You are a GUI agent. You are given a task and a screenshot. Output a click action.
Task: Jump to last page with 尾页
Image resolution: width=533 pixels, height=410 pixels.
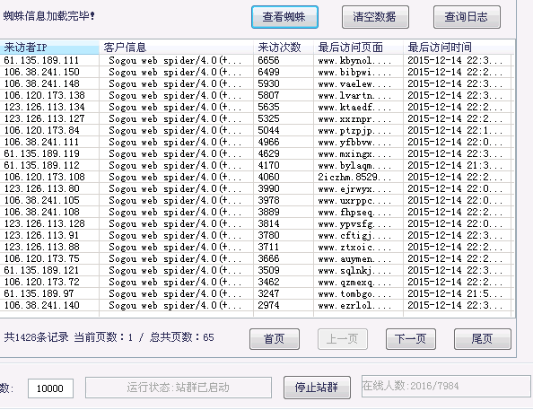click(483, 339)
